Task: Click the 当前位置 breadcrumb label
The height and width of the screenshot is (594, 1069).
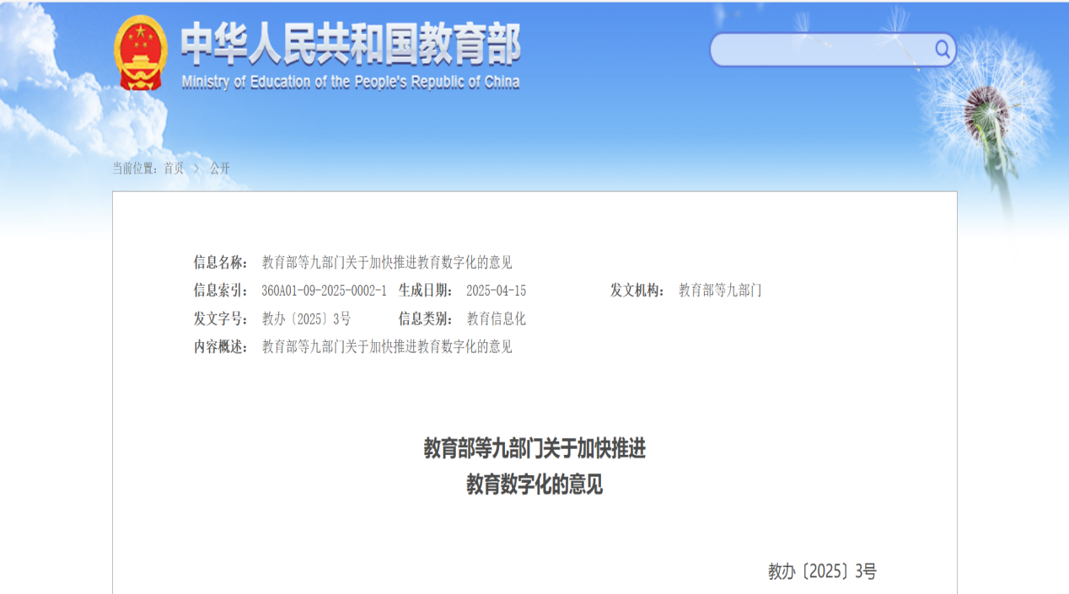Action: tap(135, 169)
